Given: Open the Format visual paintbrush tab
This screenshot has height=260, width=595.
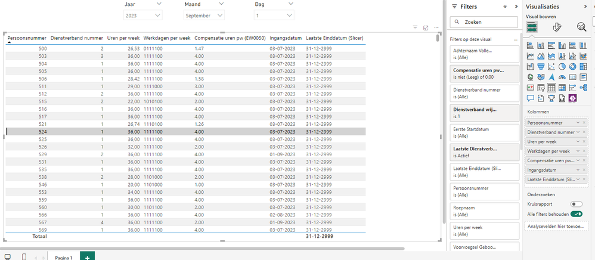Looking at the screenshot, I should click(x=557, y=27).
